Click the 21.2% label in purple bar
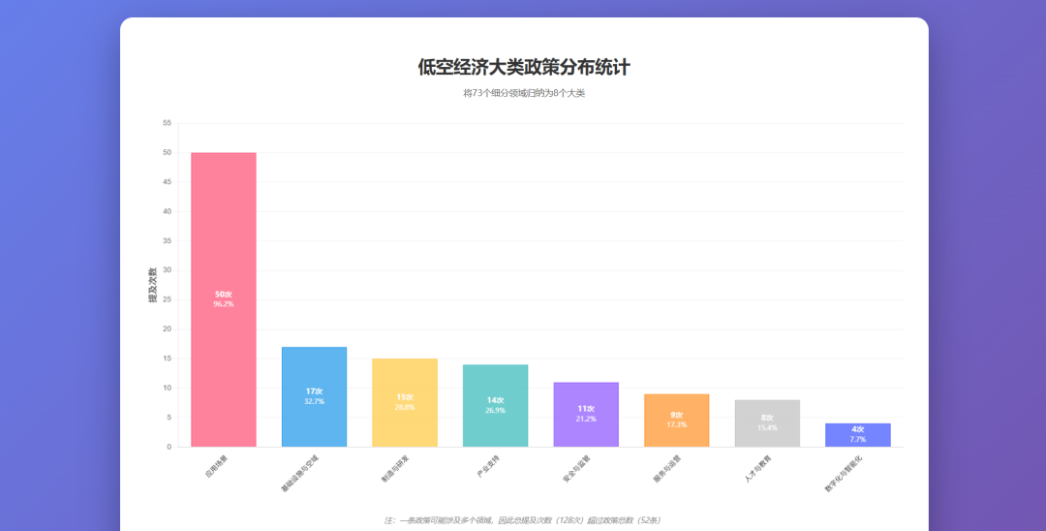Viewport: 1046px width, 531px height. (x=586, y=419)
